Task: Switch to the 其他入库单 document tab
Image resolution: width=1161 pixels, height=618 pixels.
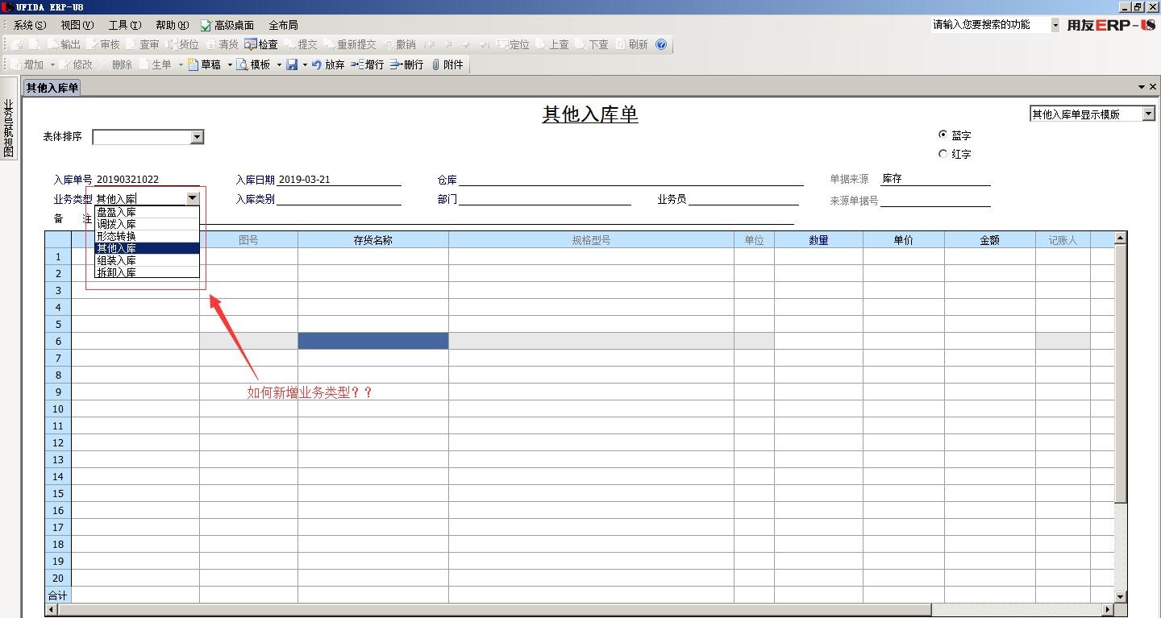Action: pyautogui.click(x=51, y=86)
